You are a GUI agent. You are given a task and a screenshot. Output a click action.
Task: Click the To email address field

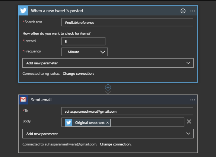[x=127, y=111]
